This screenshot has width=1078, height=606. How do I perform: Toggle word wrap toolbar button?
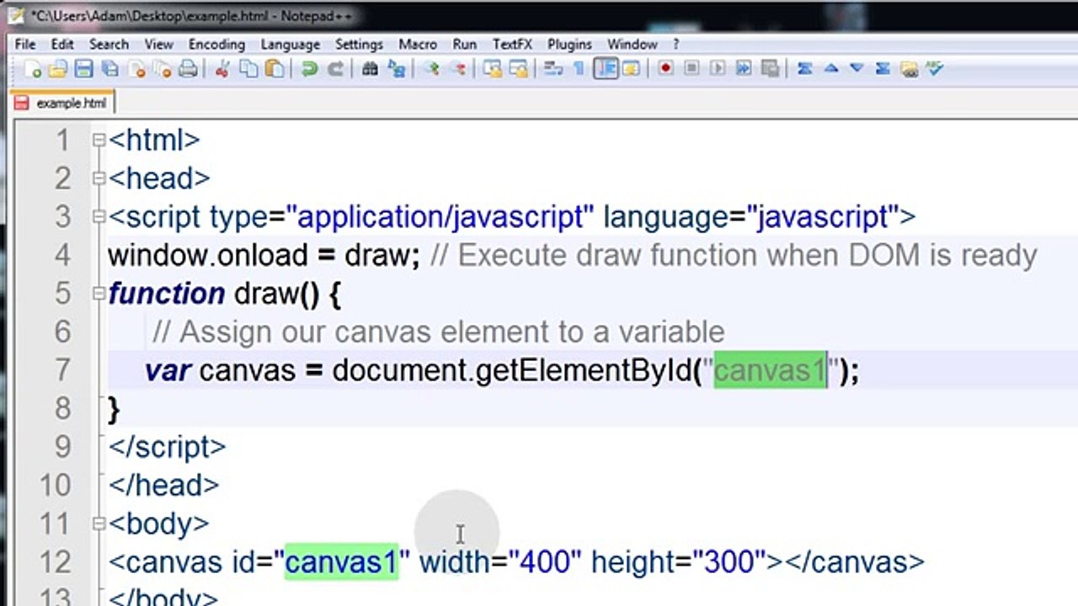pyautogui.click(x=552, y=69)
